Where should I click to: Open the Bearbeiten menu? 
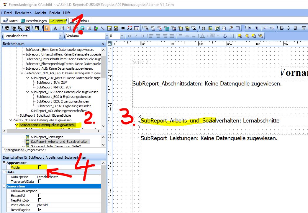coord(23,13)
